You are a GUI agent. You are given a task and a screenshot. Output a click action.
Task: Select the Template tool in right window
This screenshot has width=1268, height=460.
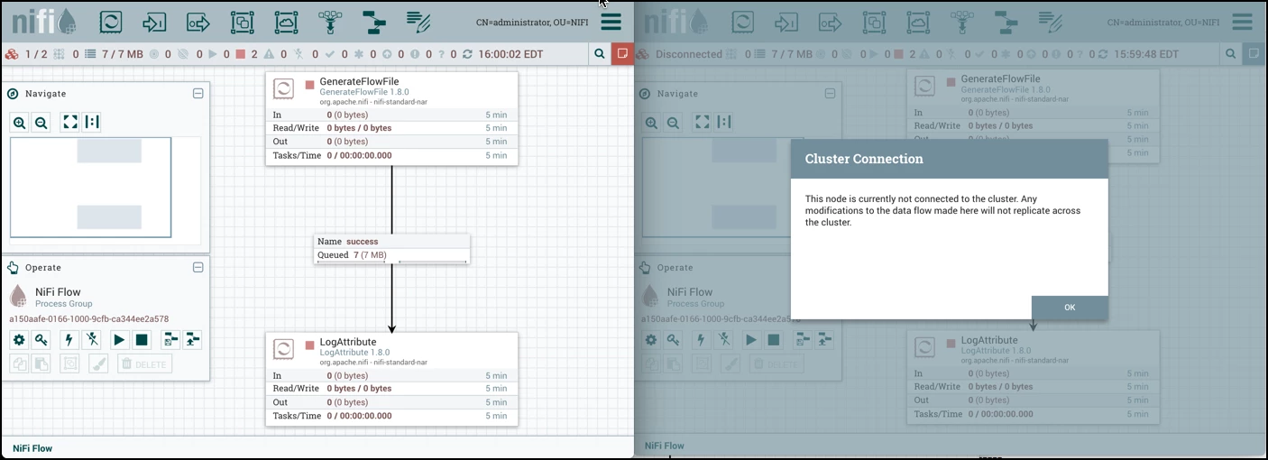tap(1006, 21)
